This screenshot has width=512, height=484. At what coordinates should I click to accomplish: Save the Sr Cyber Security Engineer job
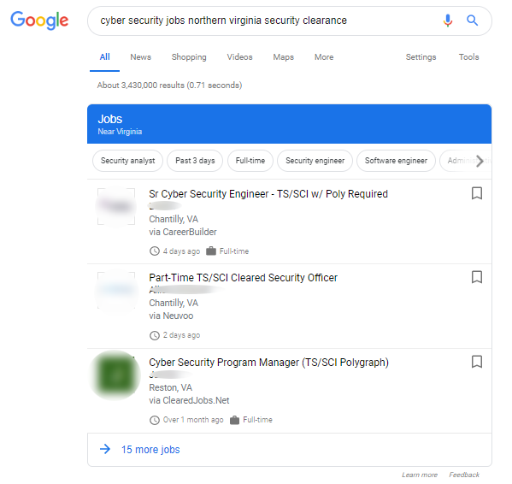point(477,193)
